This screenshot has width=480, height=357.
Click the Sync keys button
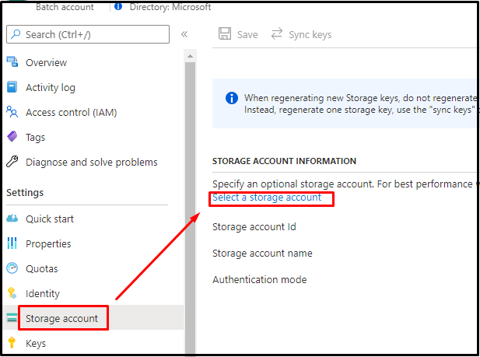(x=301, y=34)
